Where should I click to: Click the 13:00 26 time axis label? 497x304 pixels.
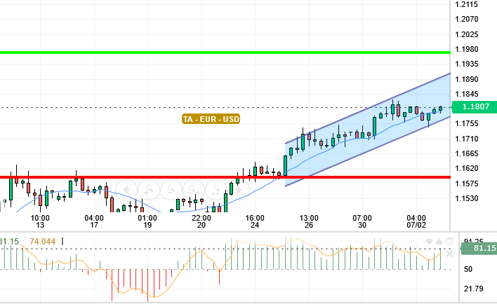[x=309, y=221]
